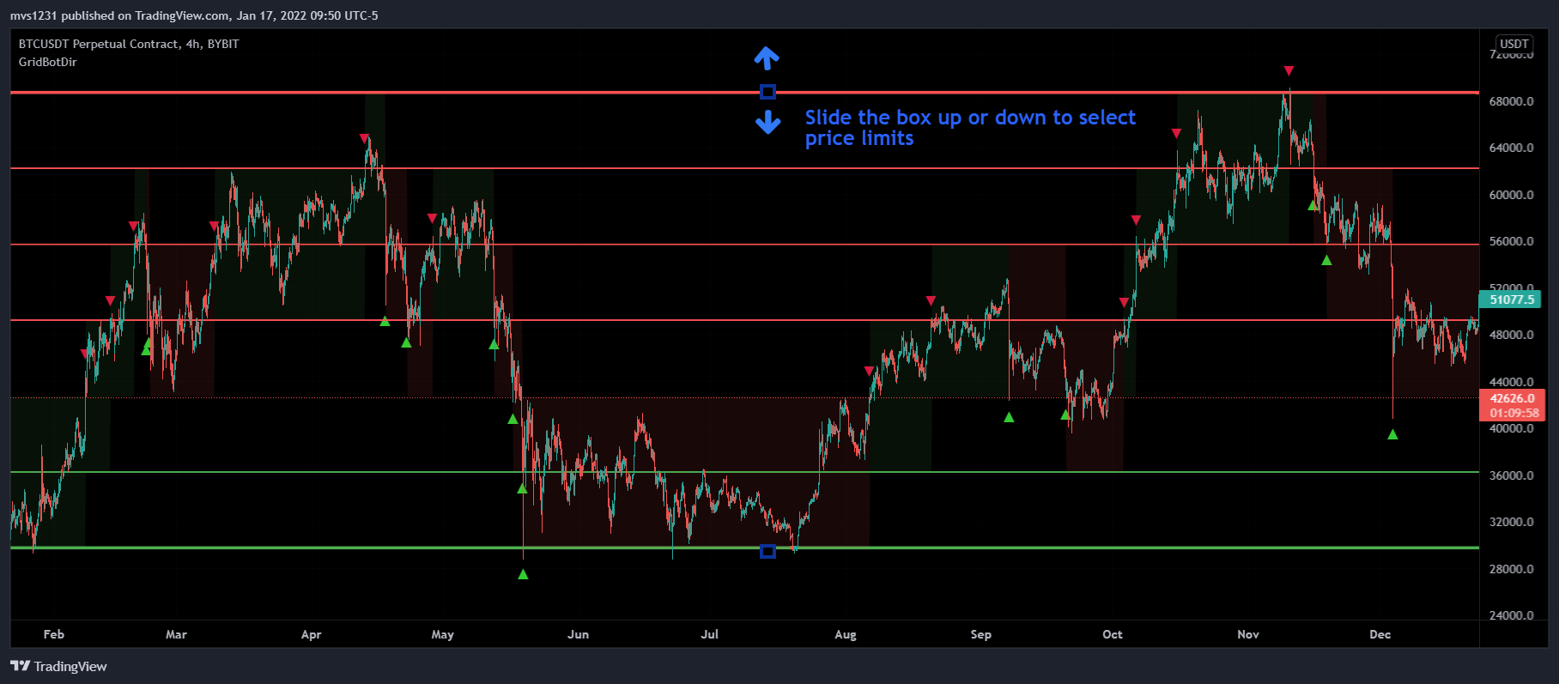Click the 51077.5 price tag
This screenshot has height=684, width=1559.
coord(1511,300)
